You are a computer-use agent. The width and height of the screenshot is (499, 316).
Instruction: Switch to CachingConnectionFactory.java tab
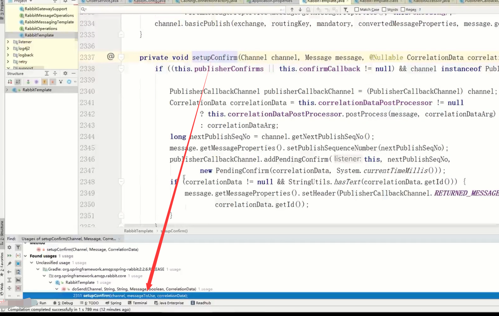(x=208, y=2)
